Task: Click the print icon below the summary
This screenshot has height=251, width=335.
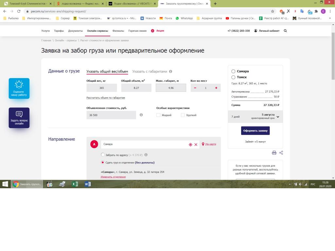Action: click(274, 153)
